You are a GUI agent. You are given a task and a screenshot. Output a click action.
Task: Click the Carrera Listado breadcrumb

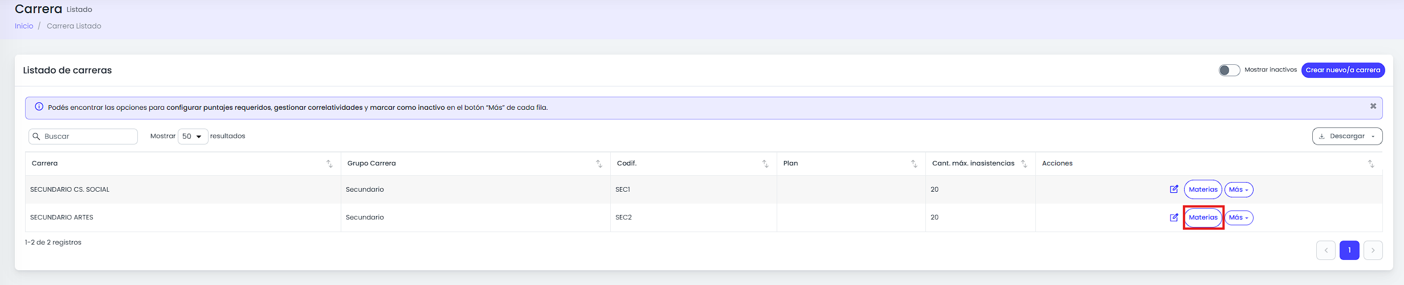point(74,26)
